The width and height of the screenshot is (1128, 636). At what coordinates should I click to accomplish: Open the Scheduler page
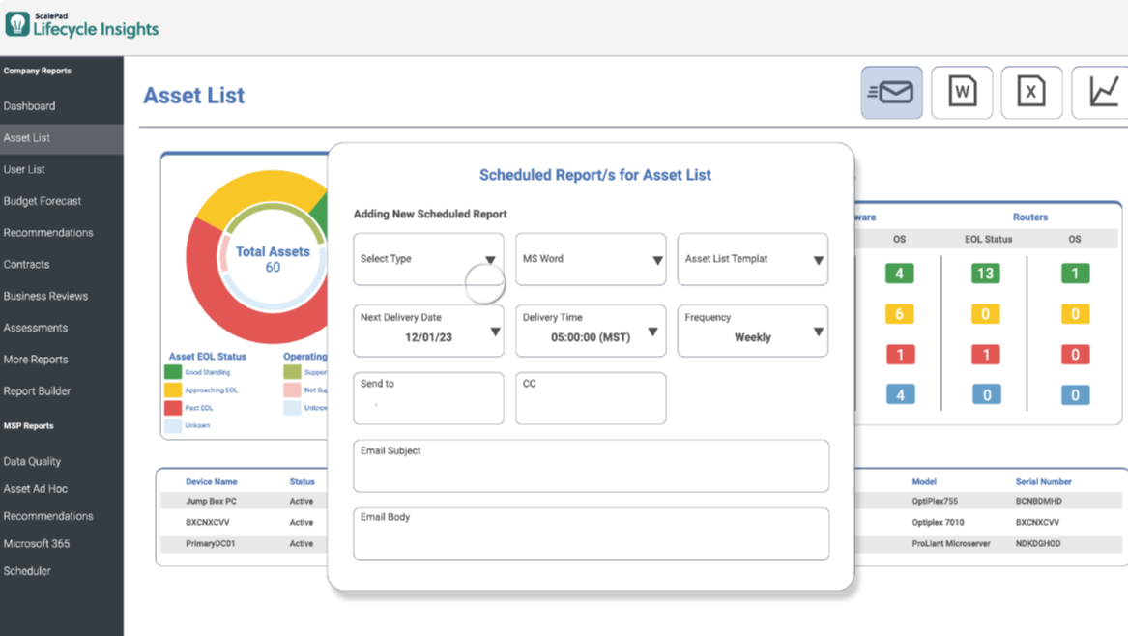coord(27,571)
